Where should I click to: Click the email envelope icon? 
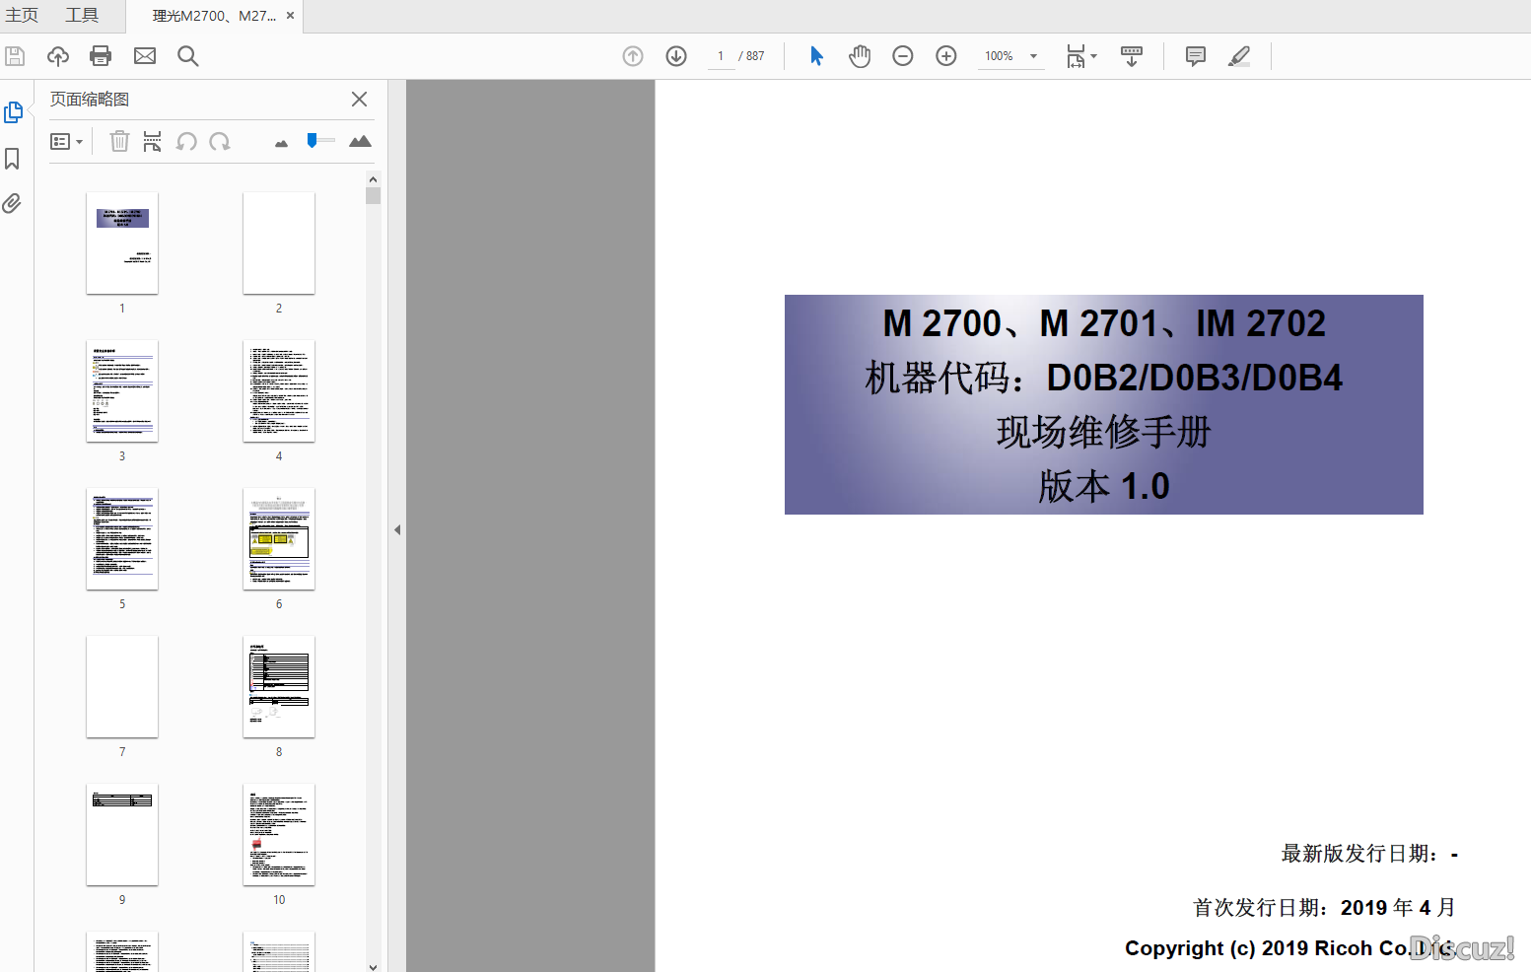click(x=145, y=56)
